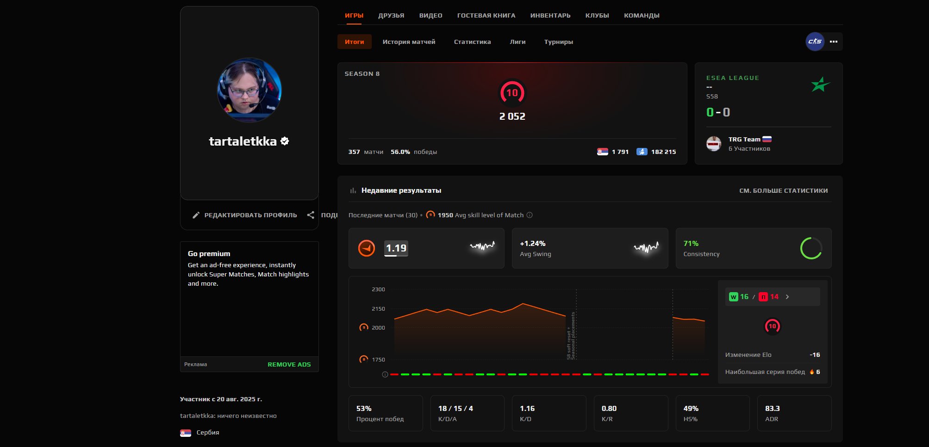Expand the 16 / 14 results chevron
The height and width of the screenshot is (447, 929).
[787, 297]
